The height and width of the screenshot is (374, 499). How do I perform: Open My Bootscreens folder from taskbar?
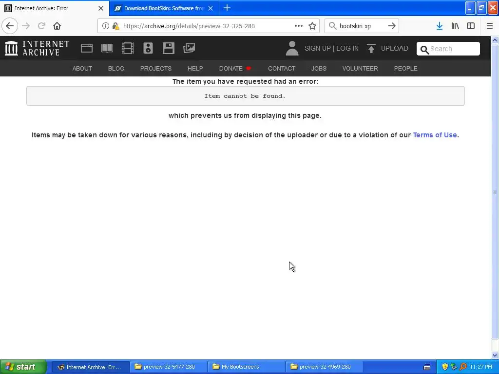click(x=246, y=367)
